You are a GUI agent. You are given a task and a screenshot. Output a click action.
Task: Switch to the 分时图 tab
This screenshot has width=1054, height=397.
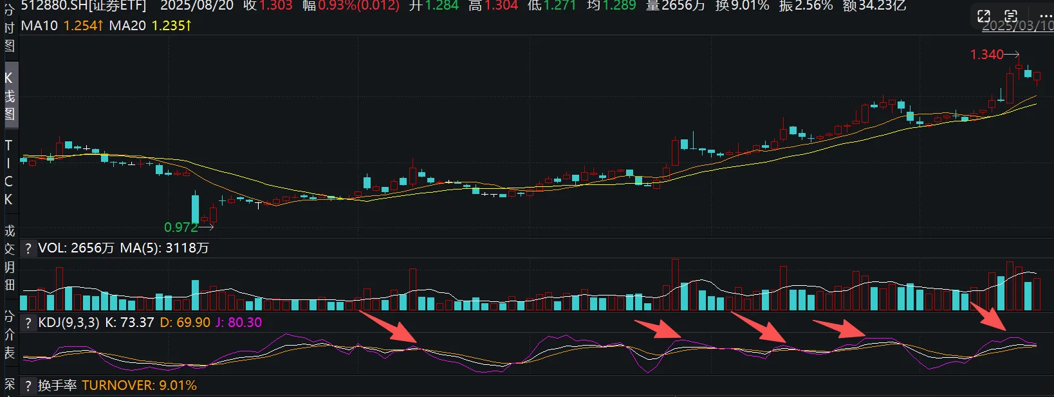point(9,28)
